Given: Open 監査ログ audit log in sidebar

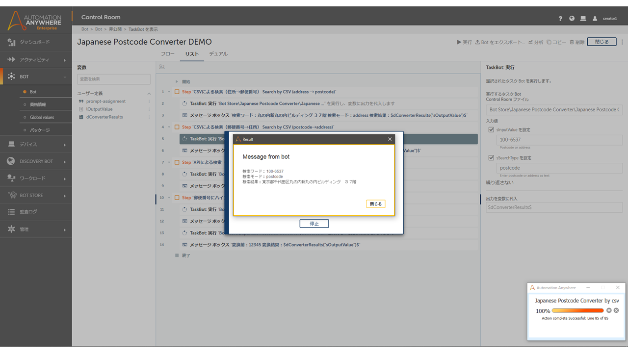Looking at the screenshot, I should [36, 212].
